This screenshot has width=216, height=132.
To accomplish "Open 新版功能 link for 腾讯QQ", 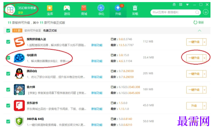I will (x=97, y=77).
